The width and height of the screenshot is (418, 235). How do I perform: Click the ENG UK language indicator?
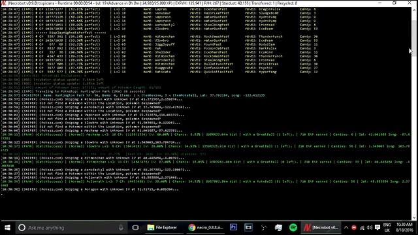[387, 228]
